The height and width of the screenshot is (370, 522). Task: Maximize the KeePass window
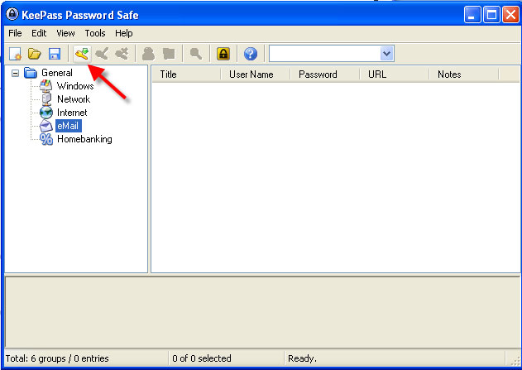[x=491, y=15]
